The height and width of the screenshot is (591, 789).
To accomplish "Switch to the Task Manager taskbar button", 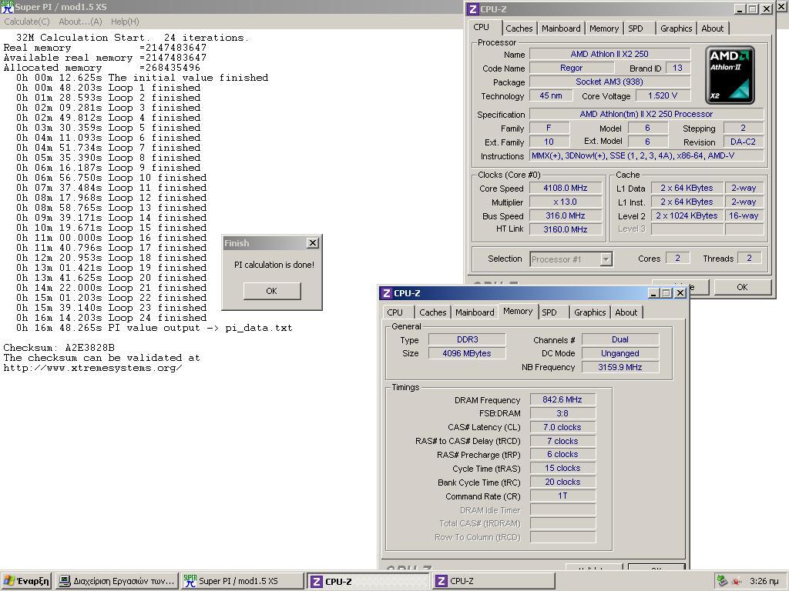I will [117, 581].
